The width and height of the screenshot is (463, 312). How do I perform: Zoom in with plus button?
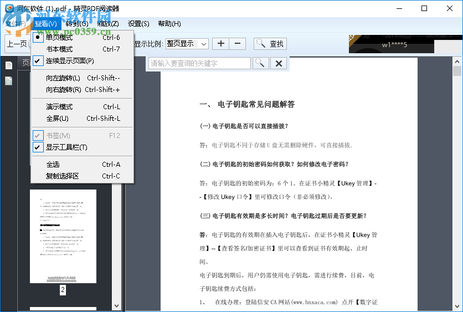[221, 44]
